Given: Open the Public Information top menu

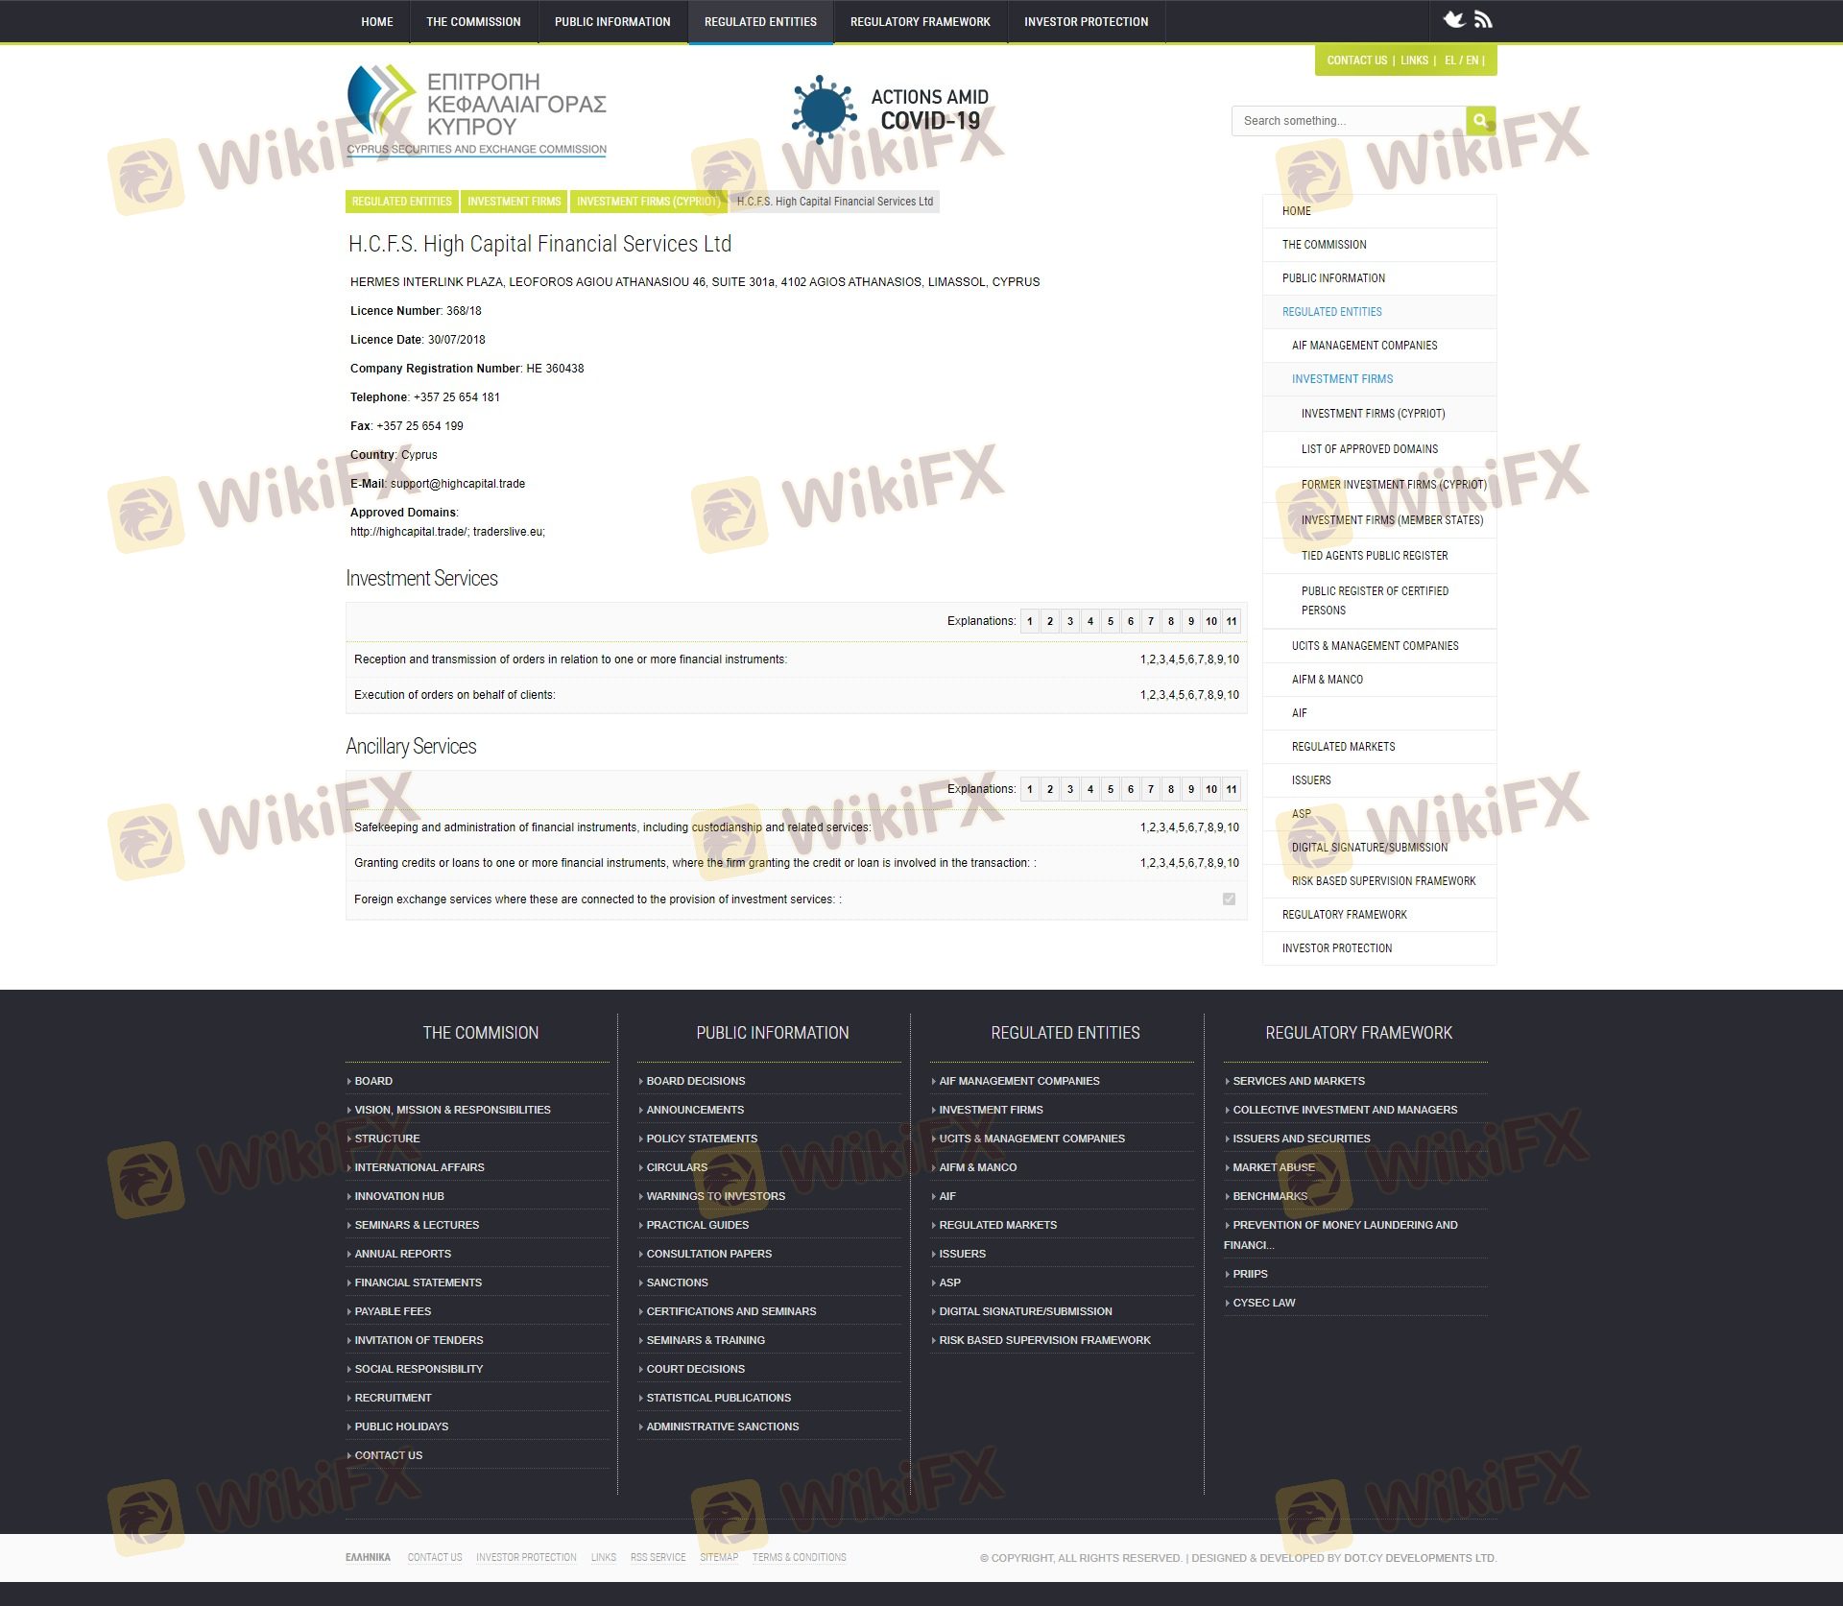Looking at the screenshot, I should pos(612,21).
